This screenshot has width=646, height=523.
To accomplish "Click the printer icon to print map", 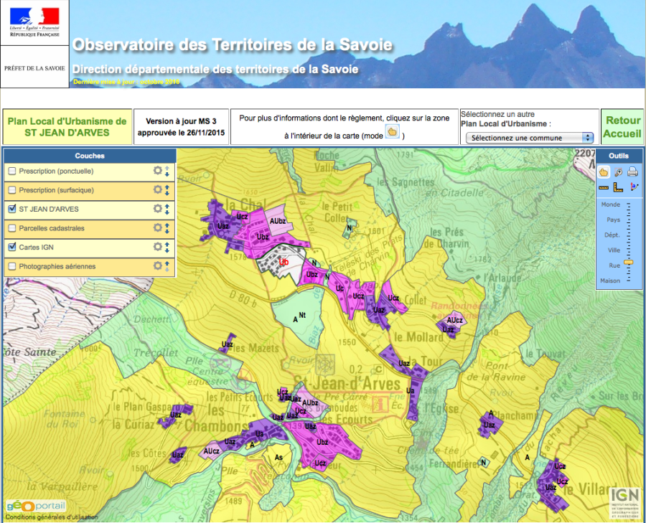I will pos(632,171).
